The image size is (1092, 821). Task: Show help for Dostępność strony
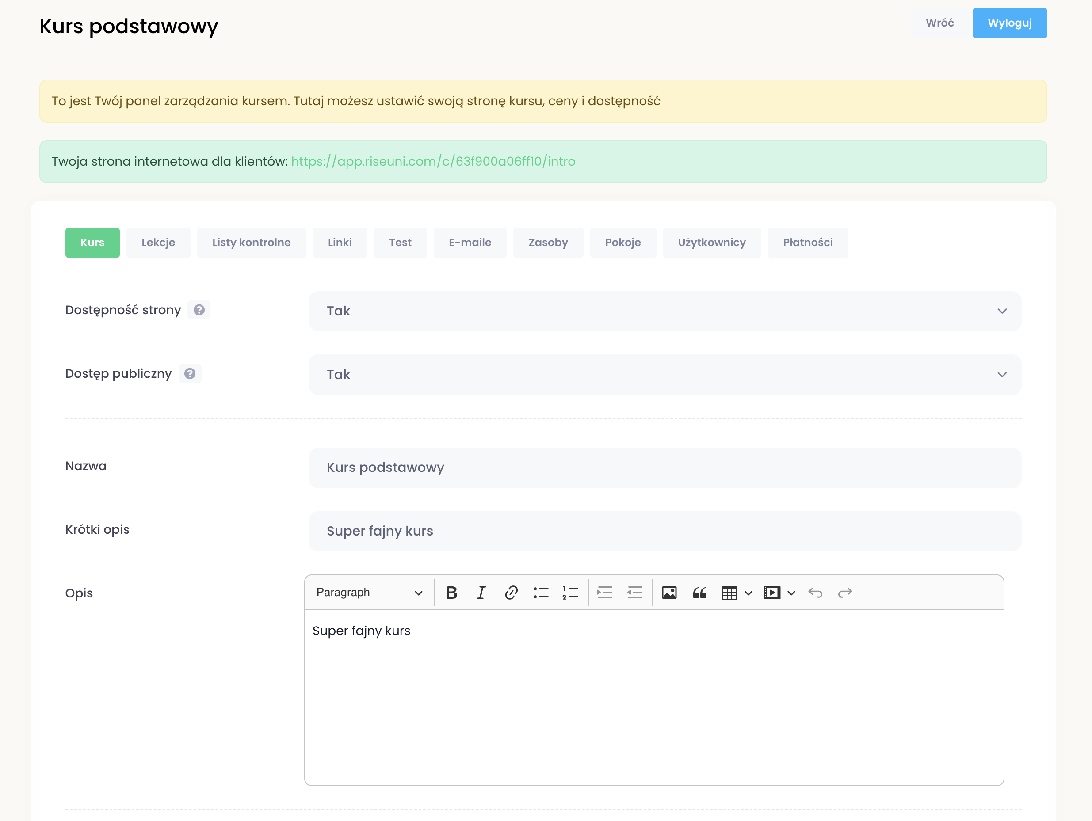[x=199, y=310]
